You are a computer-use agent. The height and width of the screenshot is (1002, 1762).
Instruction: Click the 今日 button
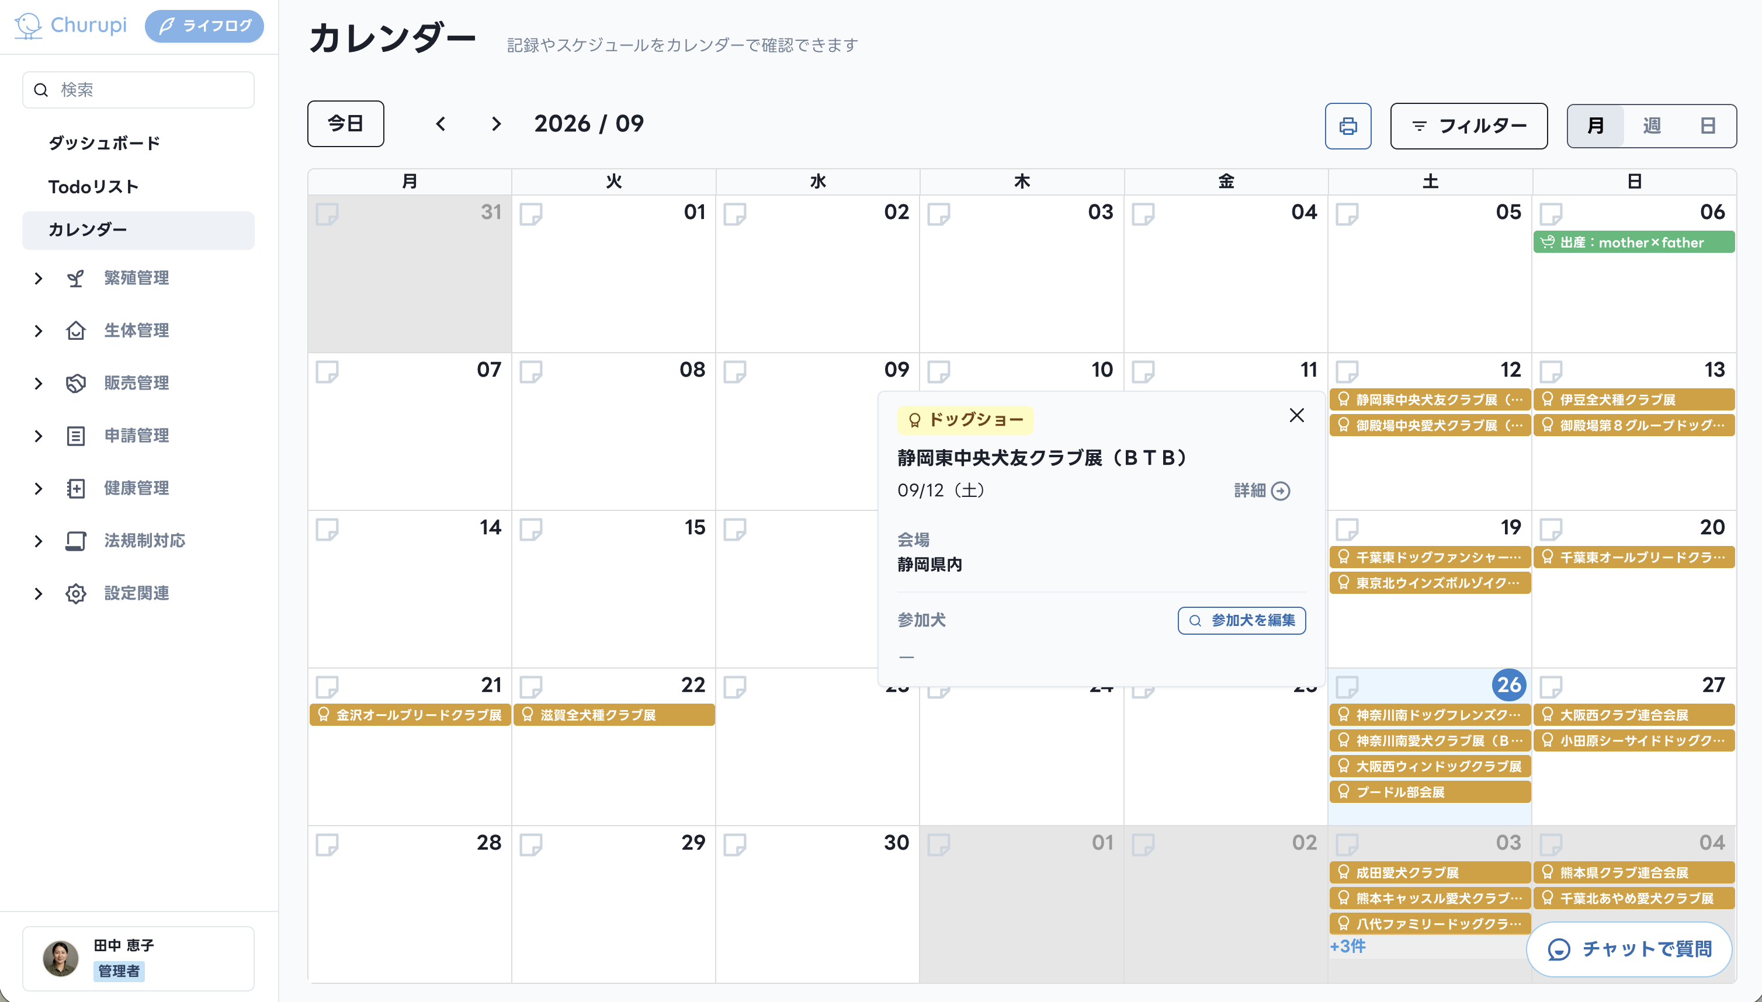346,124
